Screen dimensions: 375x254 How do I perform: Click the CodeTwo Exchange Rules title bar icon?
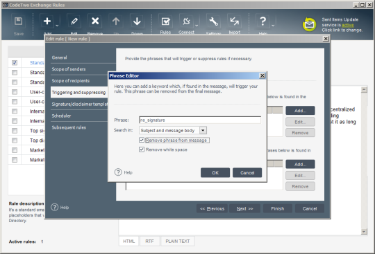coord(6,5)
